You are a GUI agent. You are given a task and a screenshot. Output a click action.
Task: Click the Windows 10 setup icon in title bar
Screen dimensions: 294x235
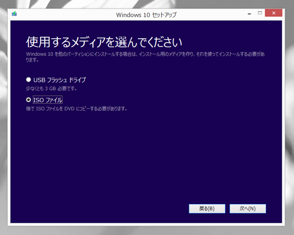click(14, 14)
